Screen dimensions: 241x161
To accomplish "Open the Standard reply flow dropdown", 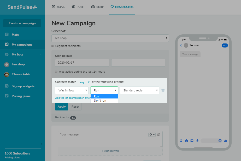I will [x=139, y=90].
